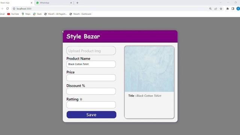Image resolution: width=240 pixels, height=135 pixels.
Task: Bookmark this page with star icon
Action: 221,9
